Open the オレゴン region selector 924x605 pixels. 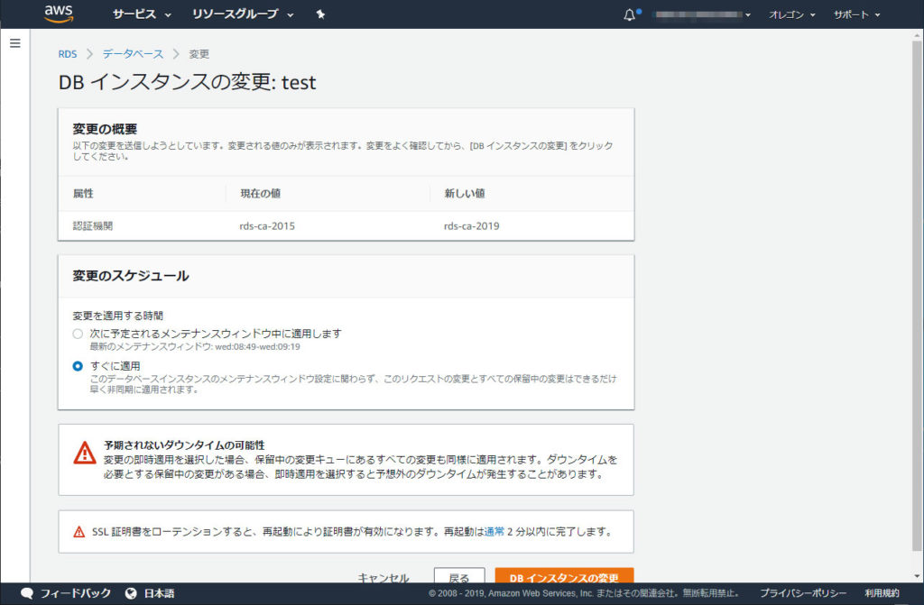pyautogui.click(x=791, y=14)
